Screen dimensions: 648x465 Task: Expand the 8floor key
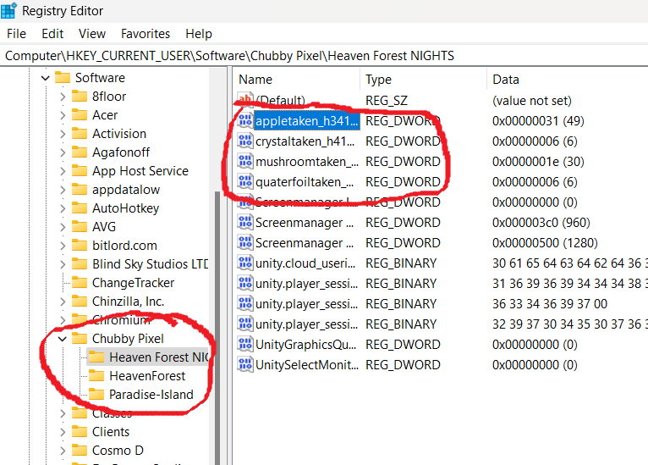(63, 97)
